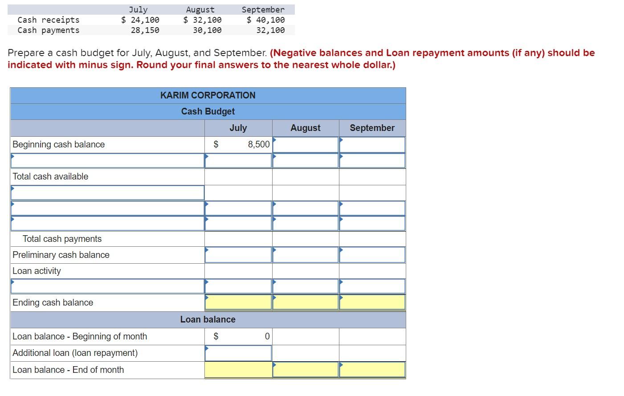Click the July column header in budget table
624x396 pixels.
pyautogui.click(x=238, y=128)
